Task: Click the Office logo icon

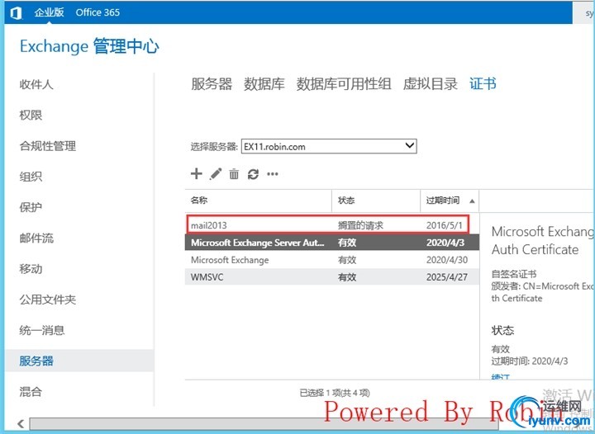Action: pyautogui.click(x=16, y=13)
